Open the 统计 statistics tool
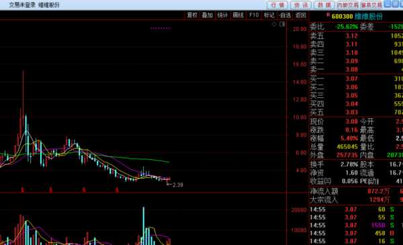403x245 pixels. [x=222, y=15]
